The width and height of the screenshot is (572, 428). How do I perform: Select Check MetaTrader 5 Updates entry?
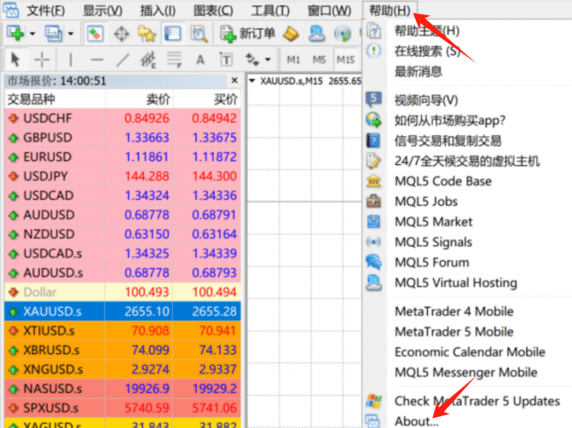coord(477,401)
